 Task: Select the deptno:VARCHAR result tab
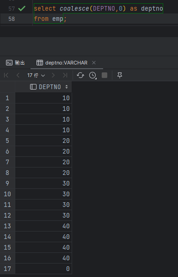coord(62,63)
